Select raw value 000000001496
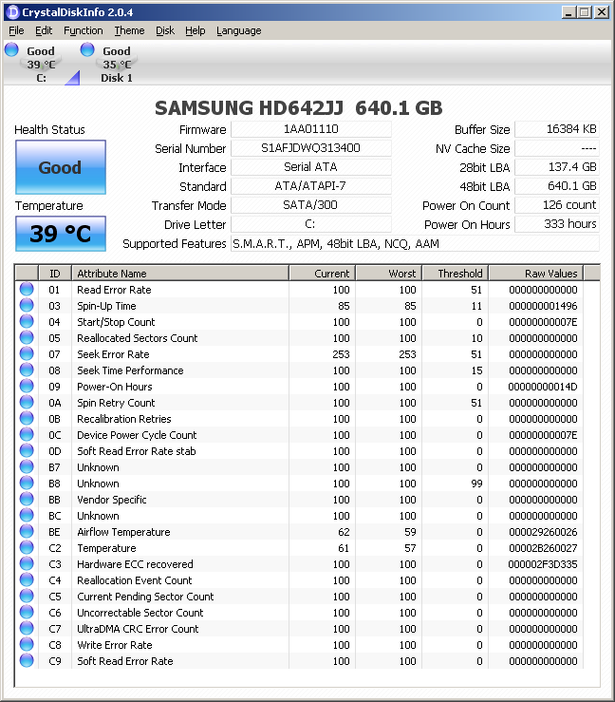The width and height of the screenshot is (615, 702). (543, 306)
